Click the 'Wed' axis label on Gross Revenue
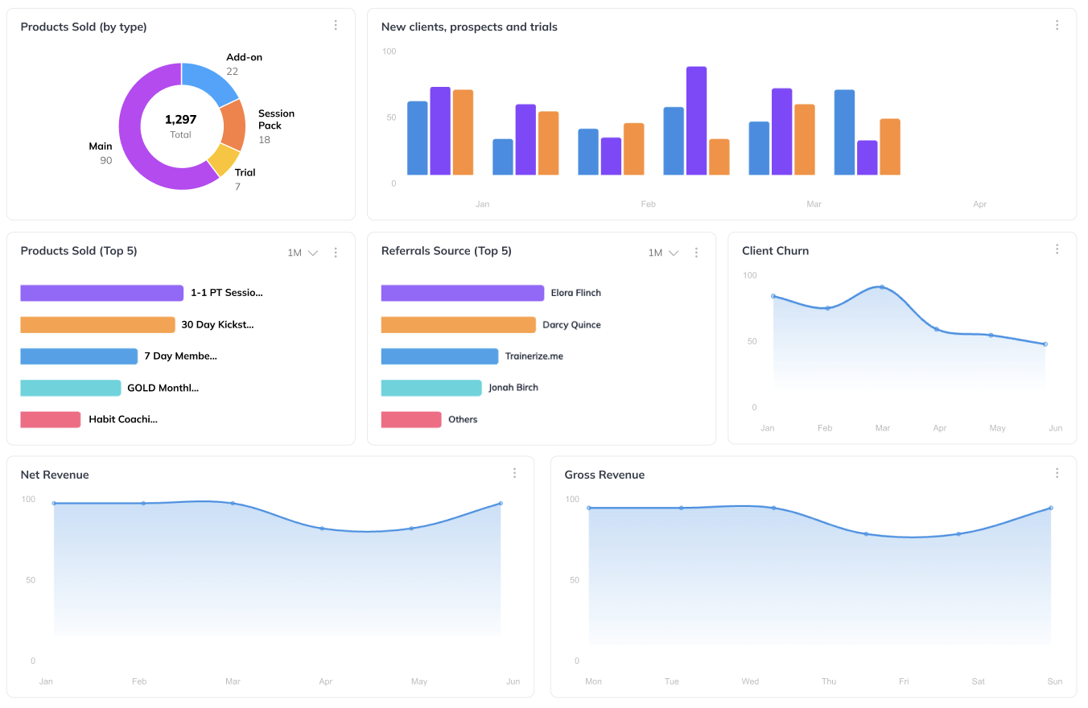The width and height of the screenshot is (1088, 708). [x=750, y=681]
